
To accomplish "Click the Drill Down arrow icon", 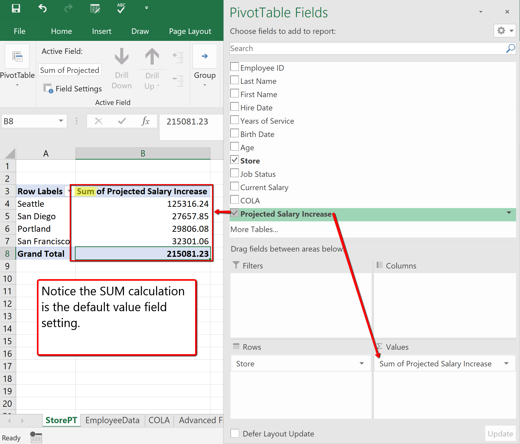I will (121, 56).
